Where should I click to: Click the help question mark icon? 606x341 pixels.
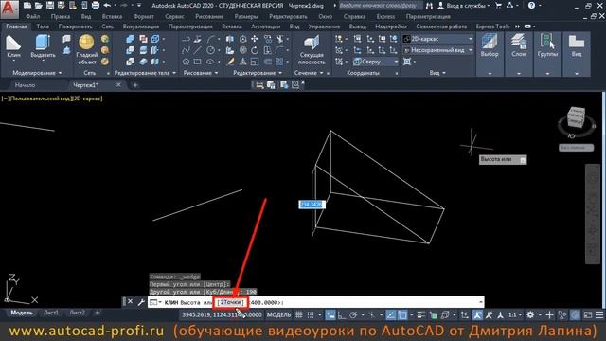pos(531,6)
